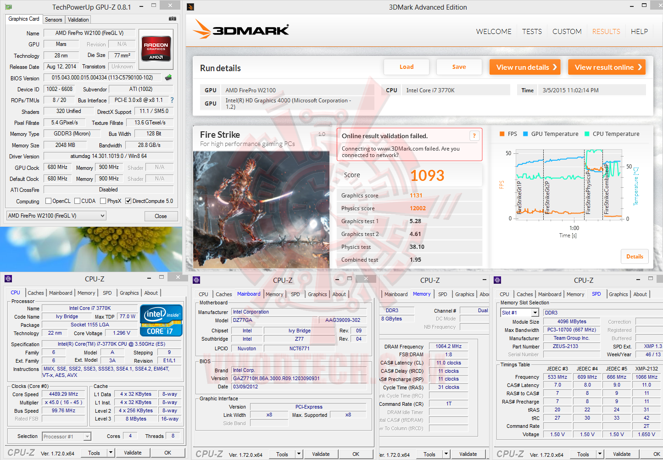Open the RESULTS menu in 3DMark
This screenshot has height=460, width=663.
[x=606, y=31]
